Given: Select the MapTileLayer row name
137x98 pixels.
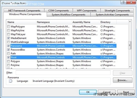Looking at the screenshot, I should click(x=18, y=34).
